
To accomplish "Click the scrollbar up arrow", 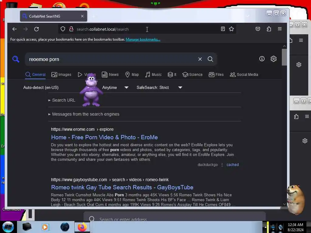I will tap(284, 46).
